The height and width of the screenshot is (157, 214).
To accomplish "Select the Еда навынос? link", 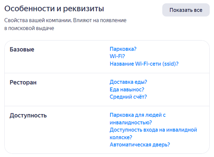I will click(127, 89).
